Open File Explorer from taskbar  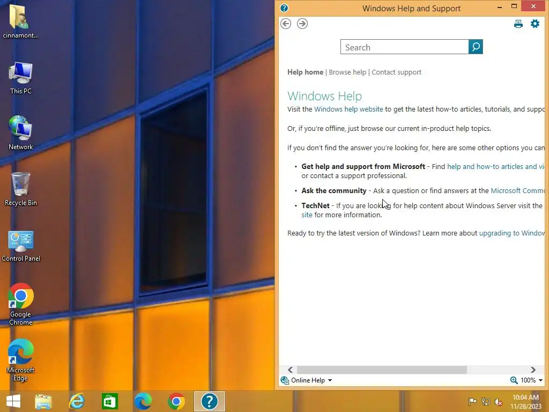tap(43, 401)
